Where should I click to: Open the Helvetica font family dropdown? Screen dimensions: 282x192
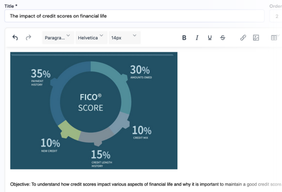coord(91,38)
